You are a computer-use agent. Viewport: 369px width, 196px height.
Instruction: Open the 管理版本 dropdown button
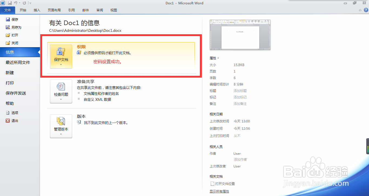(61, 126)
